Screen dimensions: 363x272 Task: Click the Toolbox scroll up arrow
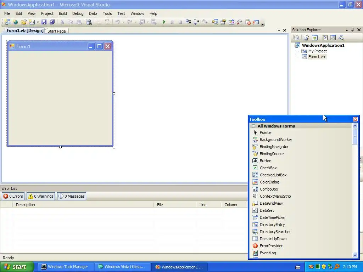355,126
